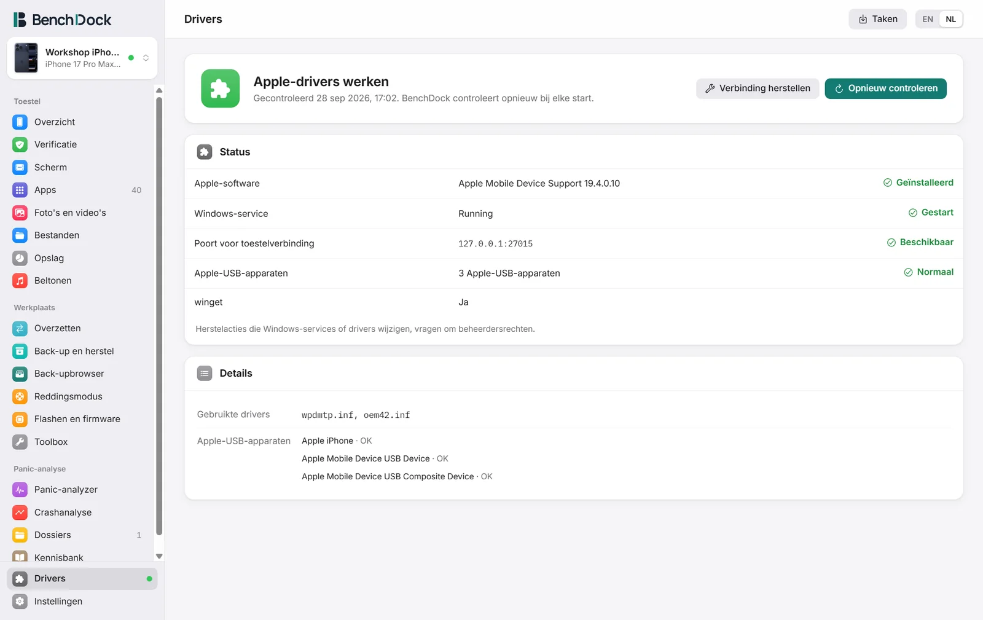Click the Back-up en herstel icon
Viewport: 983px width, 620px height.
(20, 351)
